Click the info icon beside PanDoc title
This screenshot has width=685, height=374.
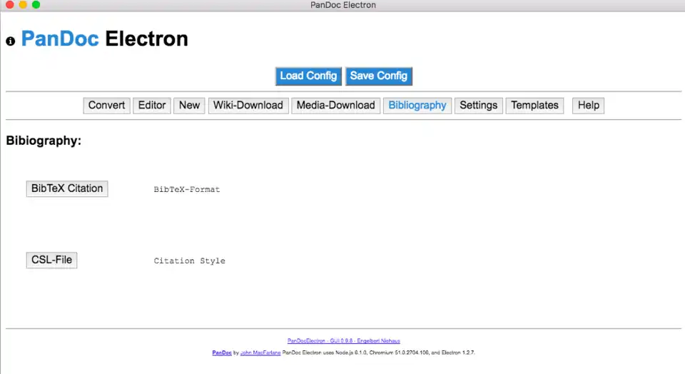[10, 41]
